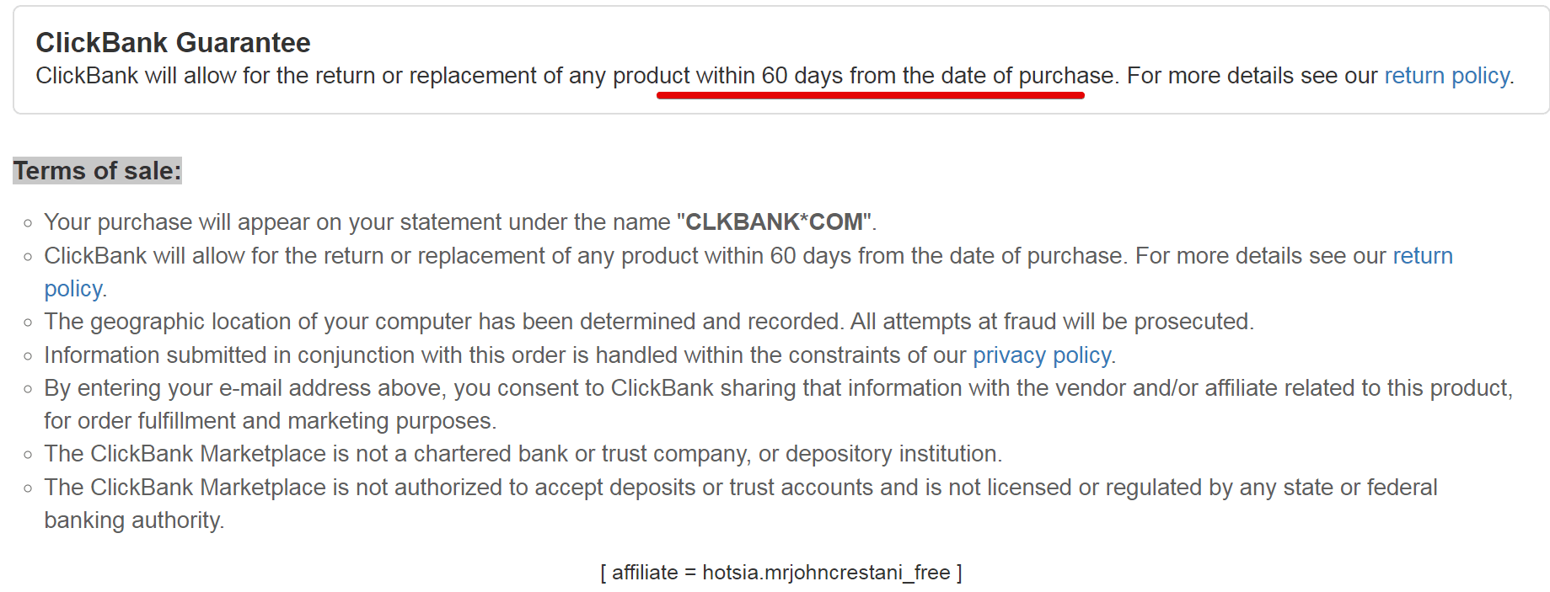Viewport: 1550px width, 592px height.
Task: Click the geographic location fraud warning sentence
Action: pos(649,322)
